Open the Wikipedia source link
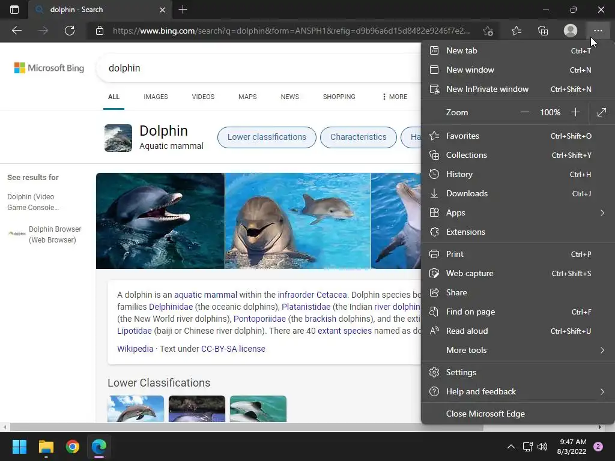This screenshot has height=461, width=615. tap(135, 349)
